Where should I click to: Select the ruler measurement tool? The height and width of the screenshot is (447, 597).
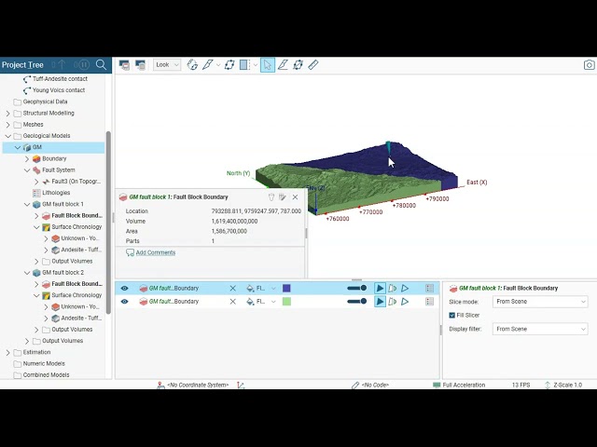click(x=313, y=65)
